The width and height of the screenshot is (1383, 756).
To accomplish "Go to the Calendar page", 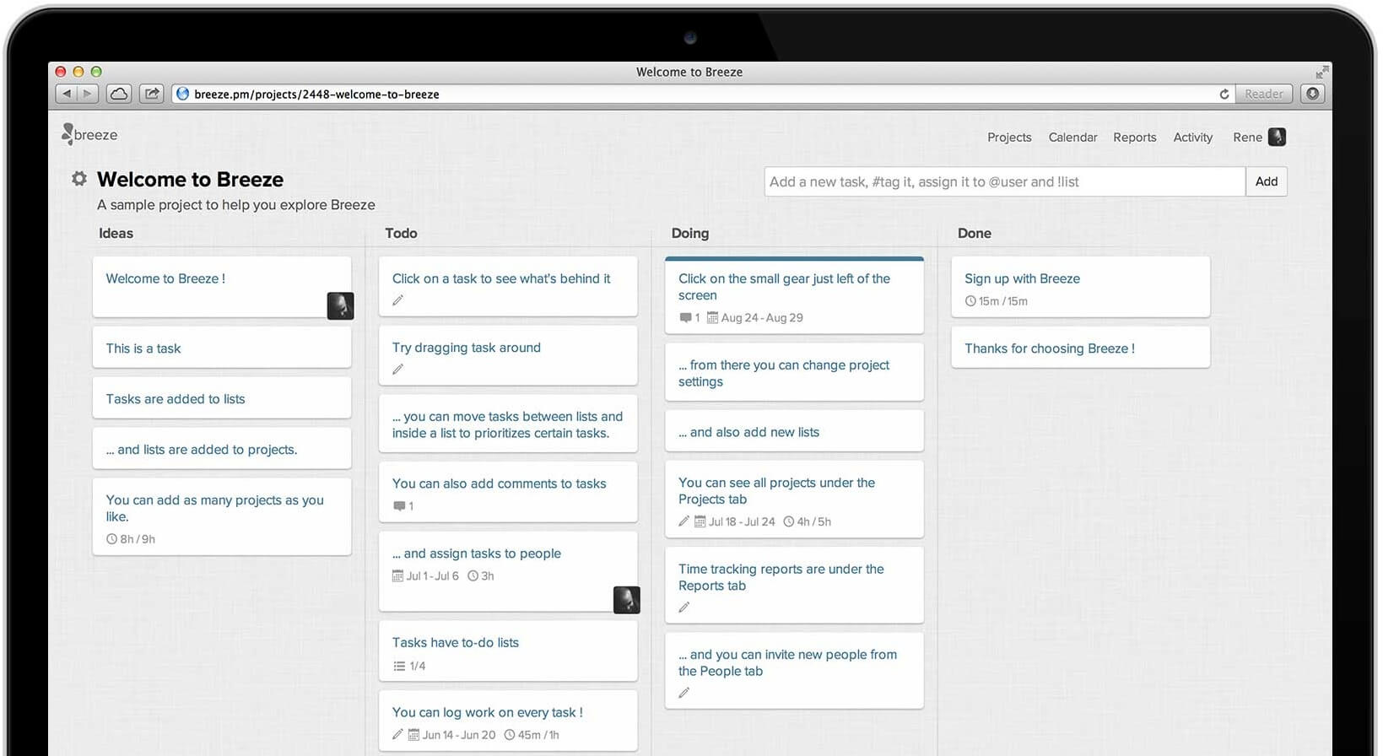I will 1072,138.
